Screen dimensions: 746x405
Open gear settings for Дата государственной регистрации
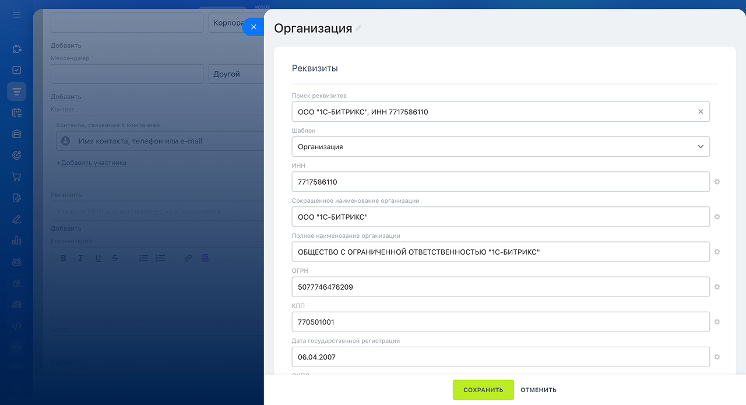[717, 357]
